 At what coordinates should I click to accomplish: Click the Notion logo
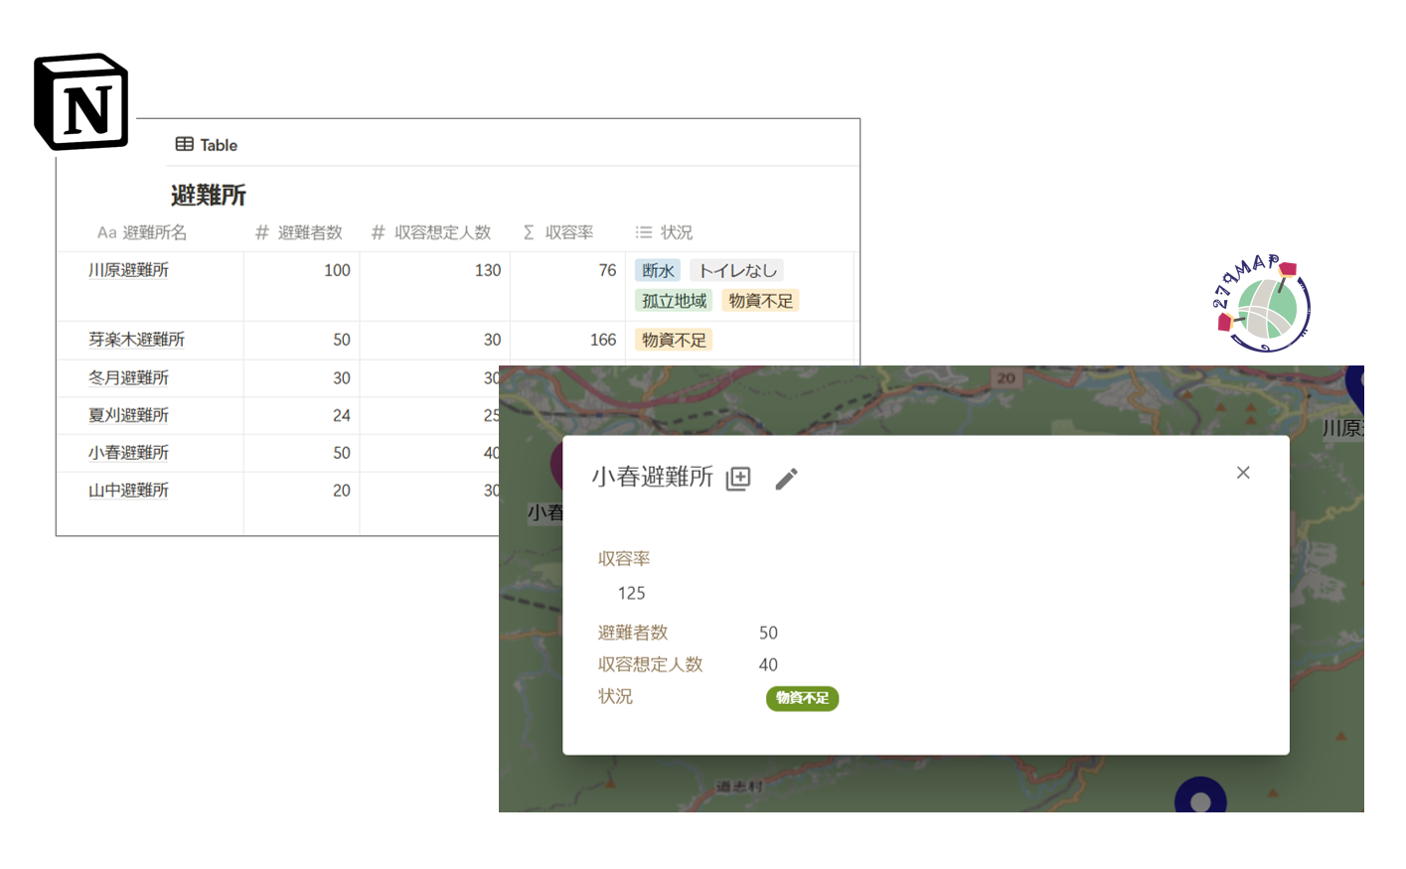coord(82,101)
